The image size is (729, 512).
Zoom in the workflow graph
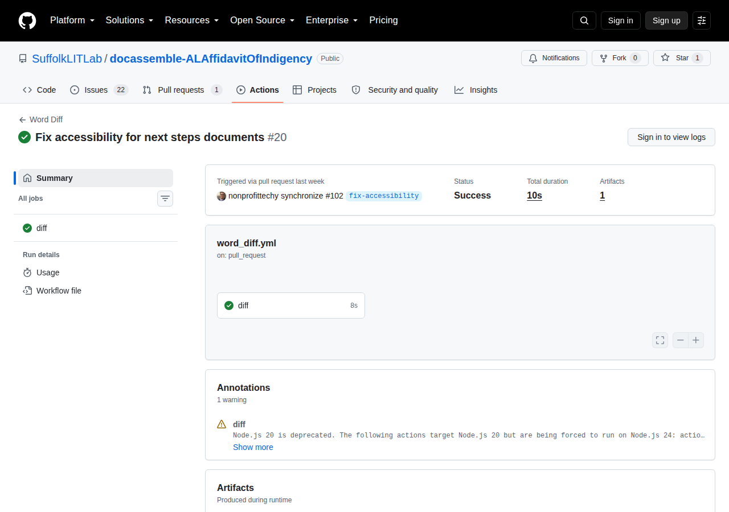(696, 340)
